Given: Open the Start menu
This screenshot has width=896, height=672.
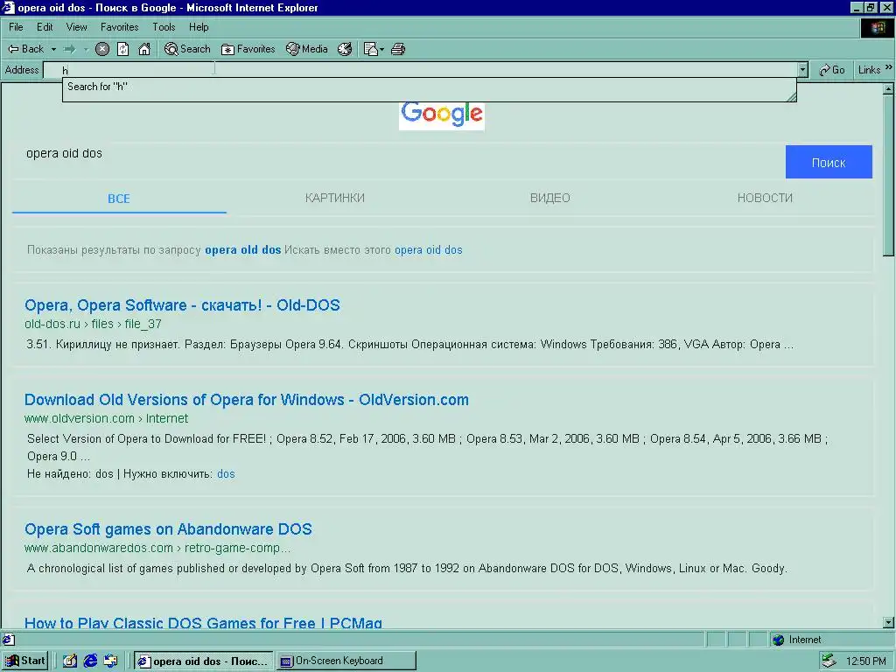Looking at the screenshot, I should pos(25,661).
